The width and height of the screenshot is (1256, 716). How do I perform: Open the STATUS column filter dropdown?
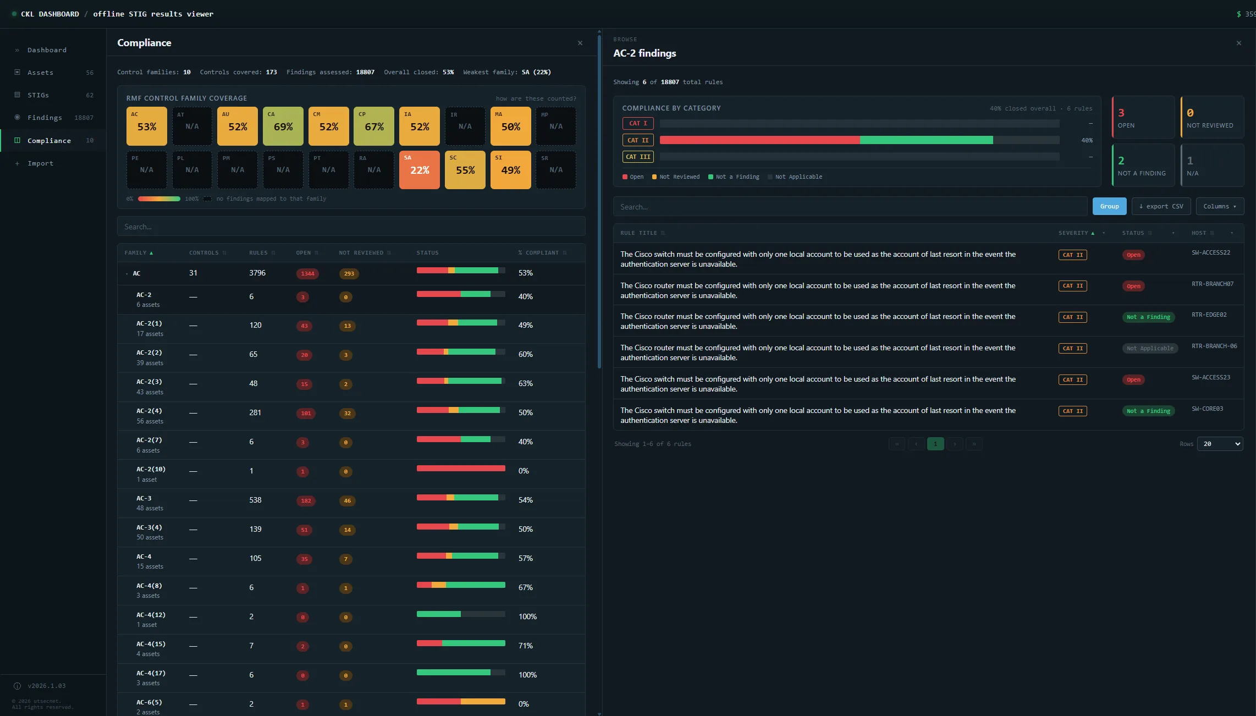[x=1173, y=233]
